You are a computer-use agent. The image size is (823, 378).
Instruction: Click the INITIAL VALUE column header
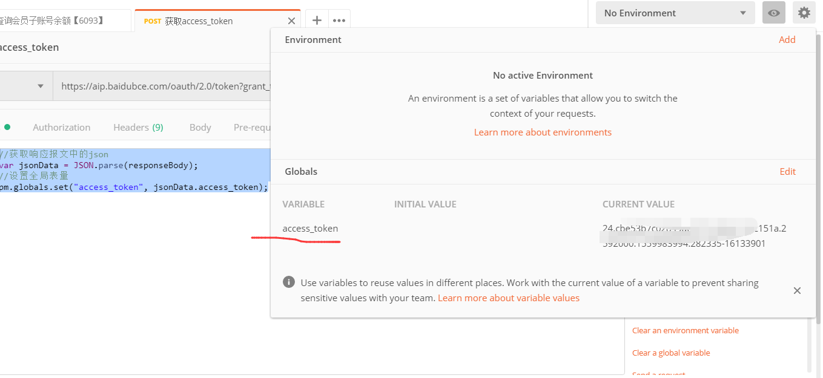coord(425,204)
